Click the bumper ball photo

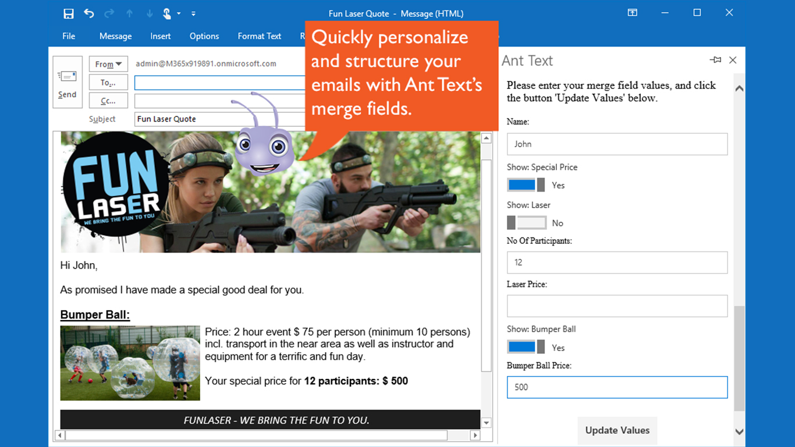(x=130, y=363)
